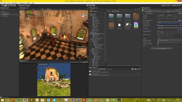Toggle Local/Global handle rotation
Viewport: 182px width, 102px height.
coord(28,6)
